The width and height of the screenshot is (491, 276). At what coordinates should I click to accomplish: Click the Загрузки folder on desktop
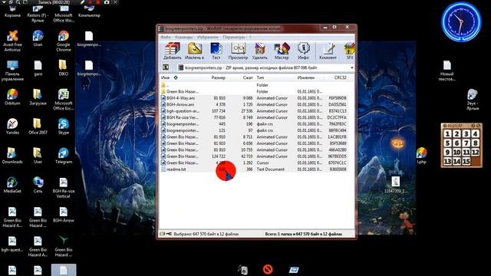coord(38,97)
